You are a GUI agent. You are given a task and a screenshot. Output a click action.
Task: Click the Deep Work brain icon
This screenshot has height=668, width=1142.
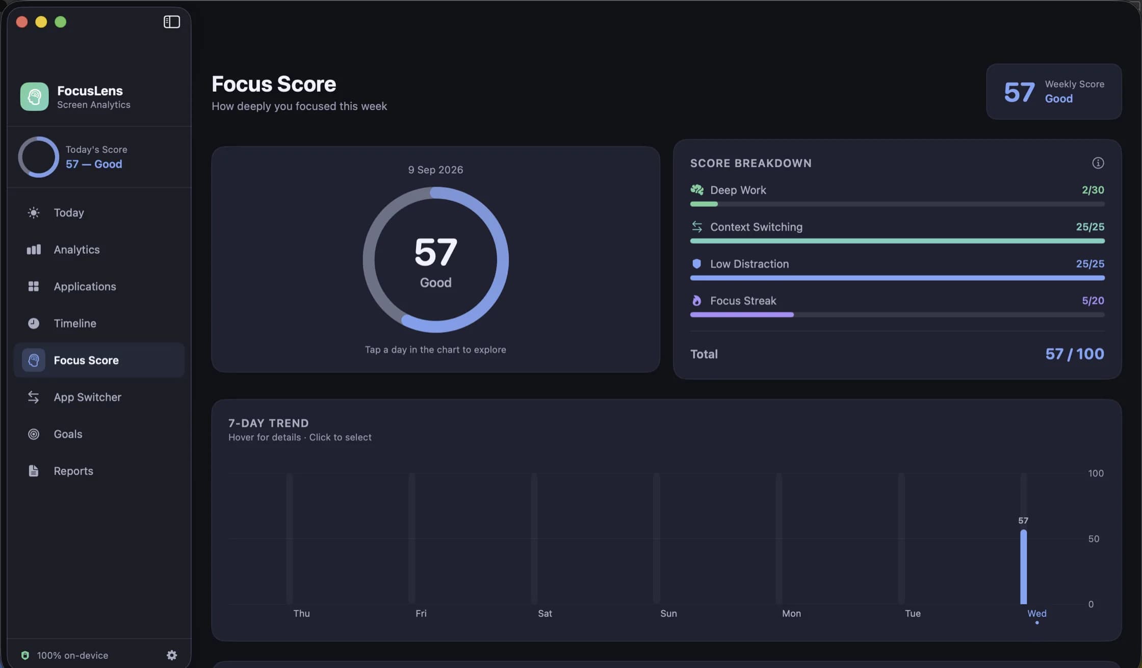[697, 190]
